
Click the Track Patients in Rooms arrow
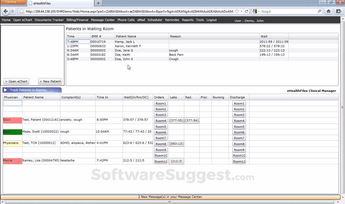pos(5,90)
